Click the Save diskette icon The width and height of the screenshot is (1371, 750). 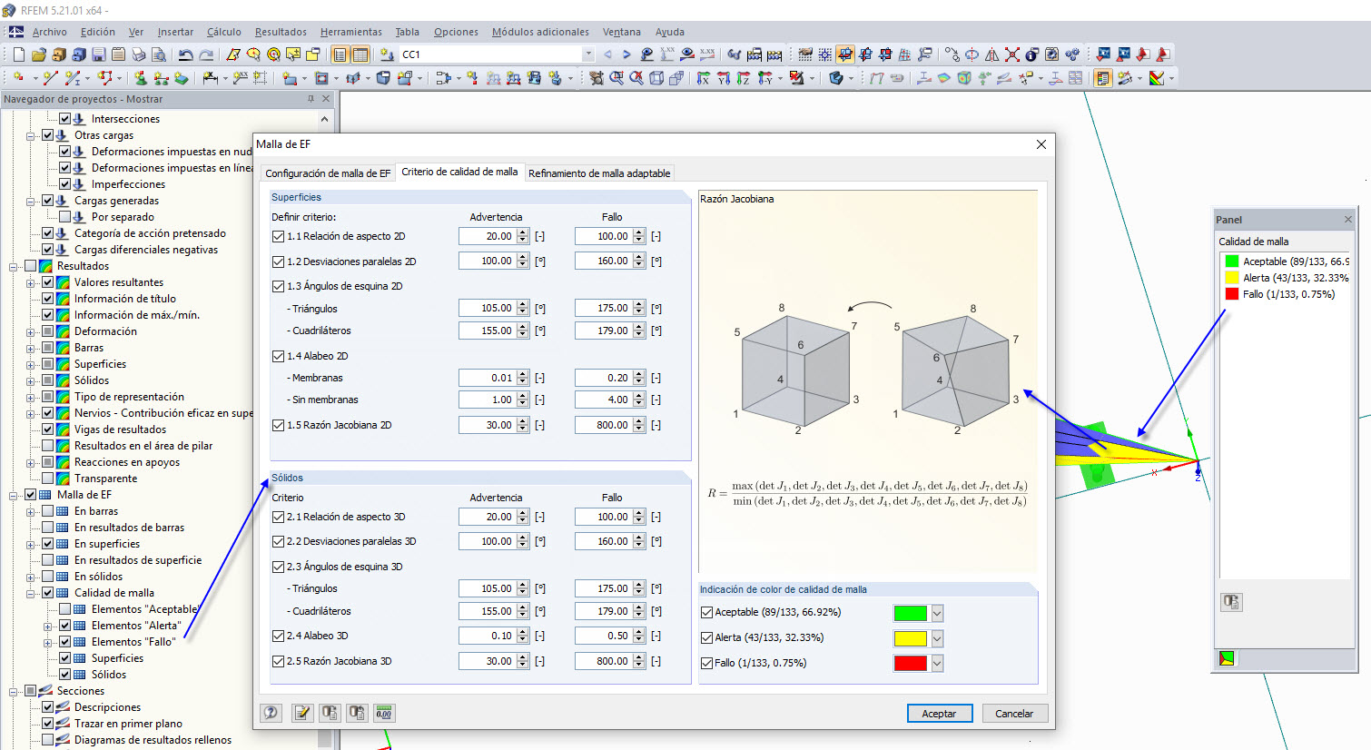(98, 54)
